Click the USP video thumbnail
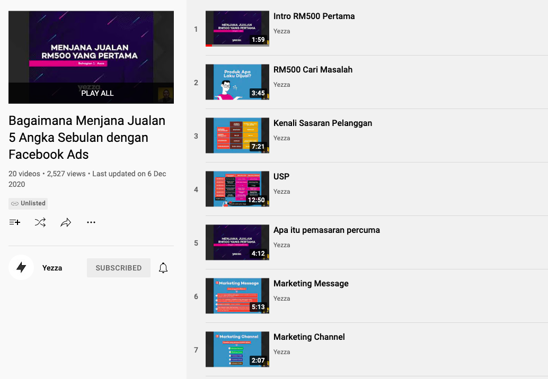This screenshot has width=548, height=379. (237, 189)
